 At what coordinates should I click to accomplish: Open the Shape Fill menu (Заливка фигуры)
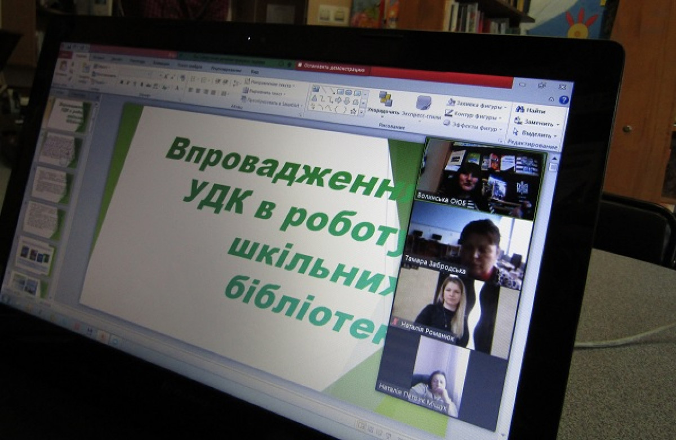(477, 104)
